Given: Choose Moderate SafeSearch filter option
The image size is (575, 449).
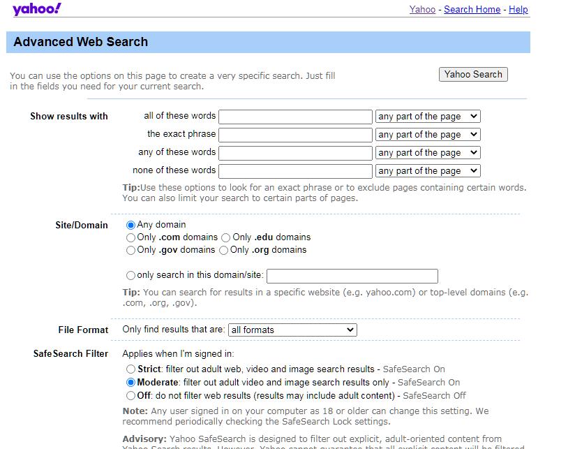Looking at the screenshot, I should click(x=130, y=383).
